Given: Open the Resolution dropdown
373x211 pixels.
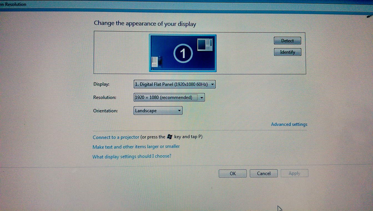Looking at the screenshot, I should pos(169,97).
